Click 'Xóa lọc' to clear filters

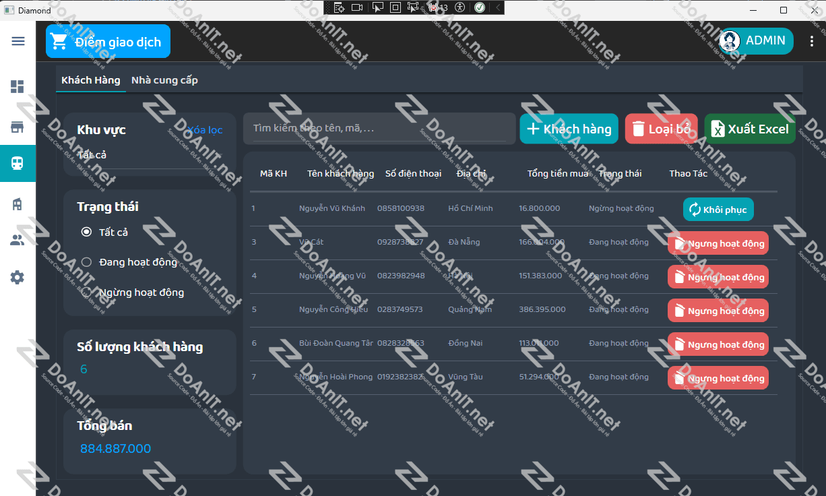coord(205,130)
